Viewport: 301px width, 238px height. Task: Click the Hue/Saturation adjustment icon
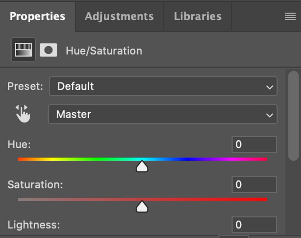click(x=23, y=50)
